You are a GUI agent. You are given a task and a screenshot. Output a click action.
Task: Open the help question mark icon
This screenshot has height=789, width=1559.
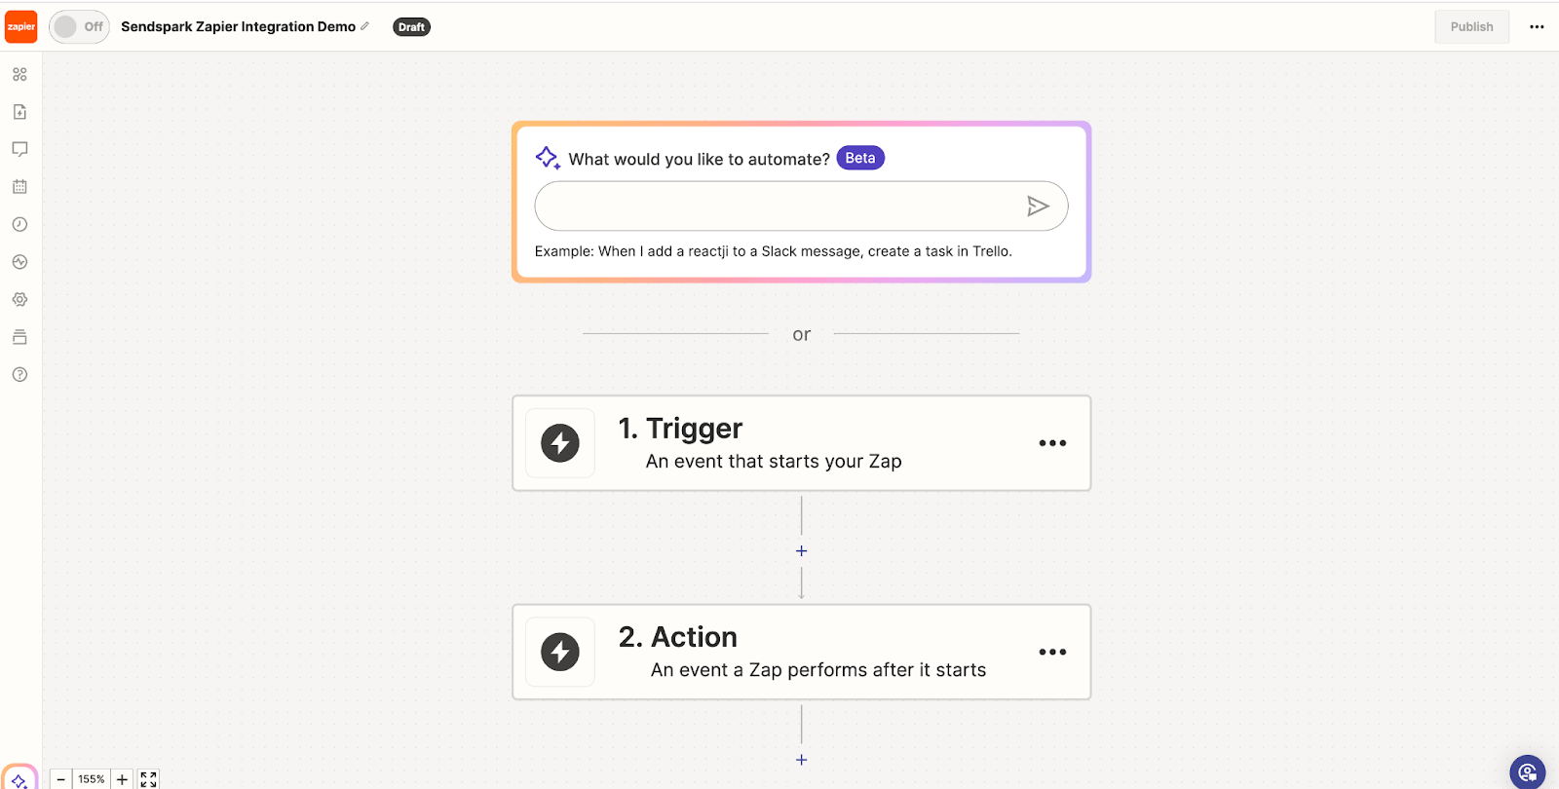tap(19, 375)
